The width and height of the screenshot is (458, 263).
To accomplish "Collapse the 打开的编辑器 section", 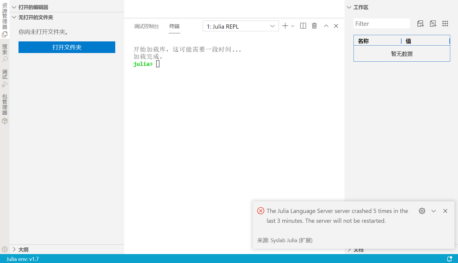I will (x=14, y=7).
